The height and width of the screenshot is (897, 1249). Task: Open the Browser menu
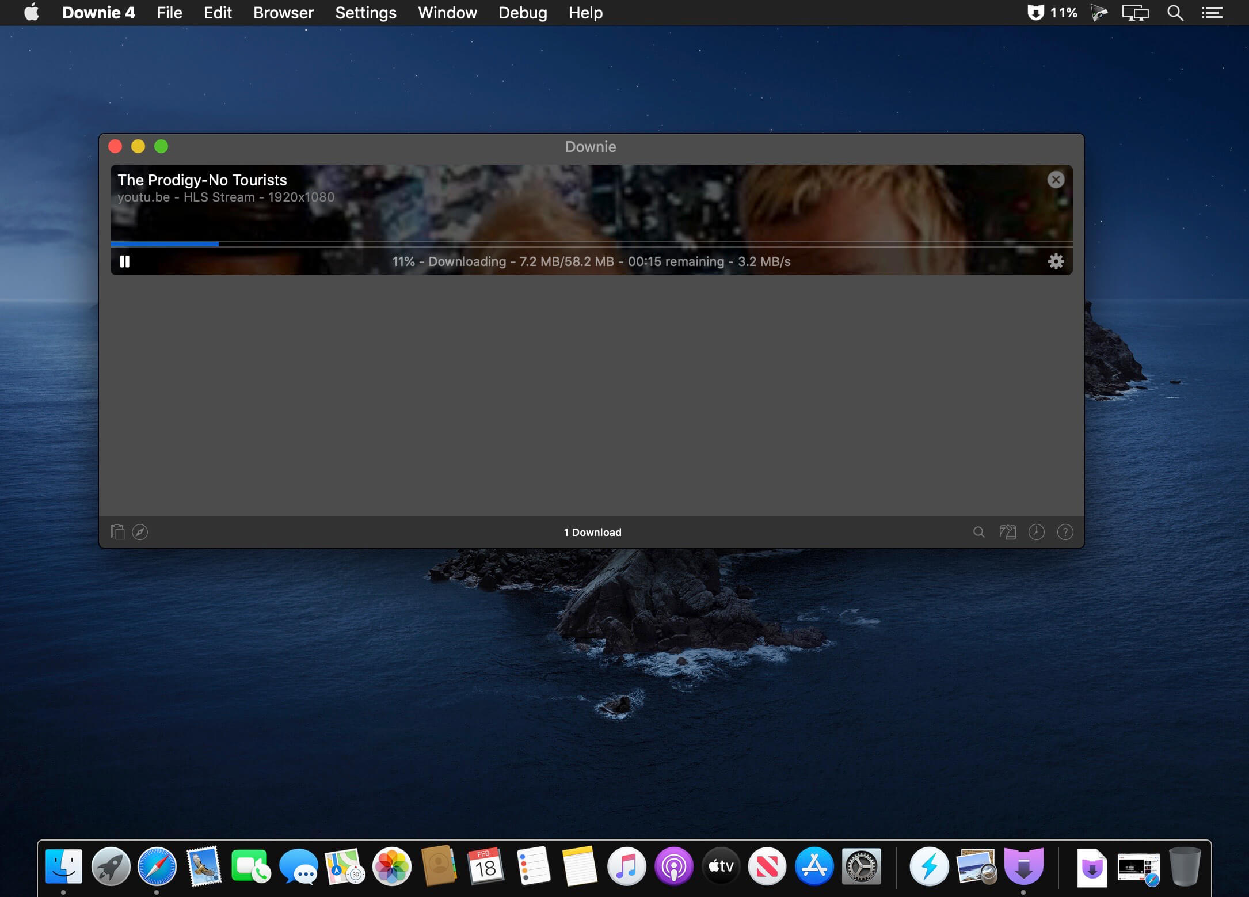(x=283, y=12)
